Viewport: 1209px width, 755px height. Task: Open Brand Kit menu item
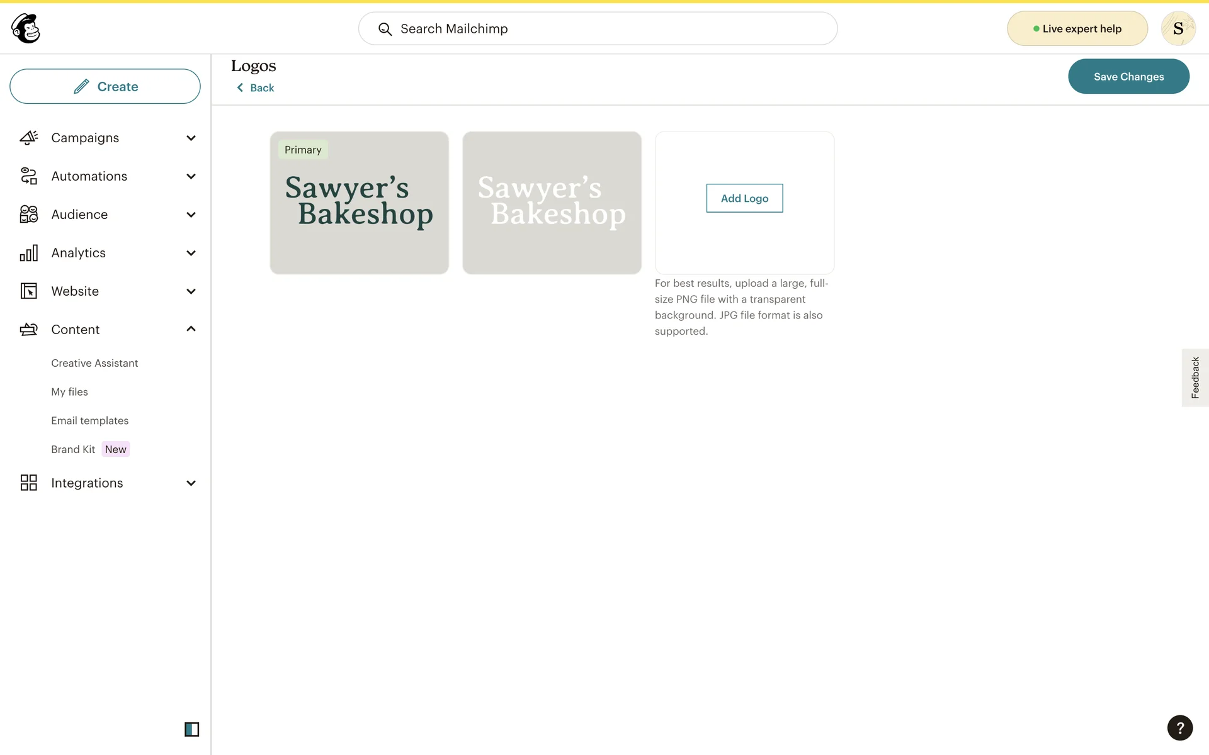point(73,449)
